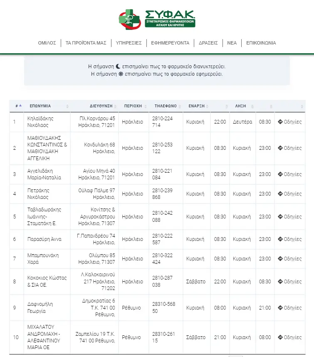The image size is (314, 357).
Task: Open the ΥΠΗΡΕΣΙΕΣ menu
Action: 129,43
